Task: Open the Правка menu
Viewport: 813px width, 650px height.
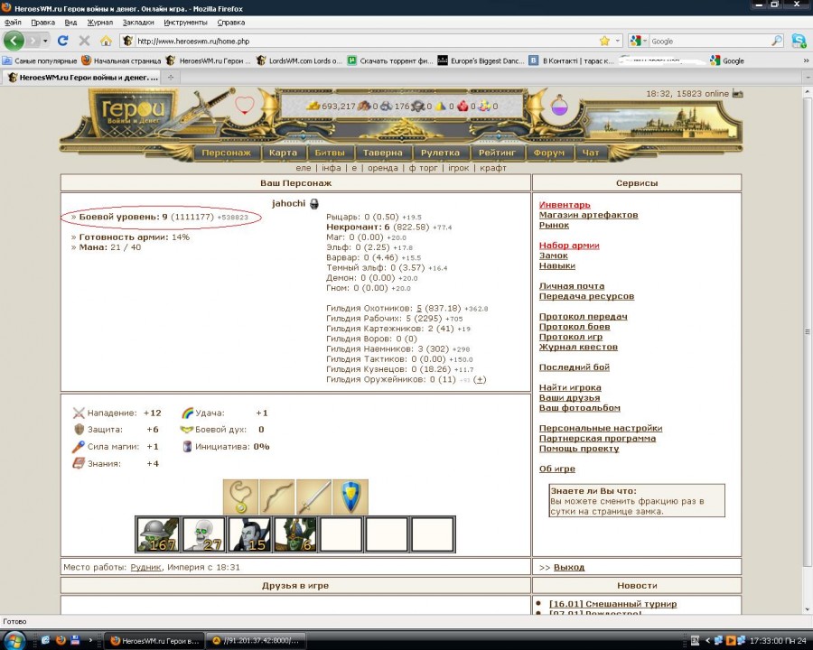Action: point(42,23)
